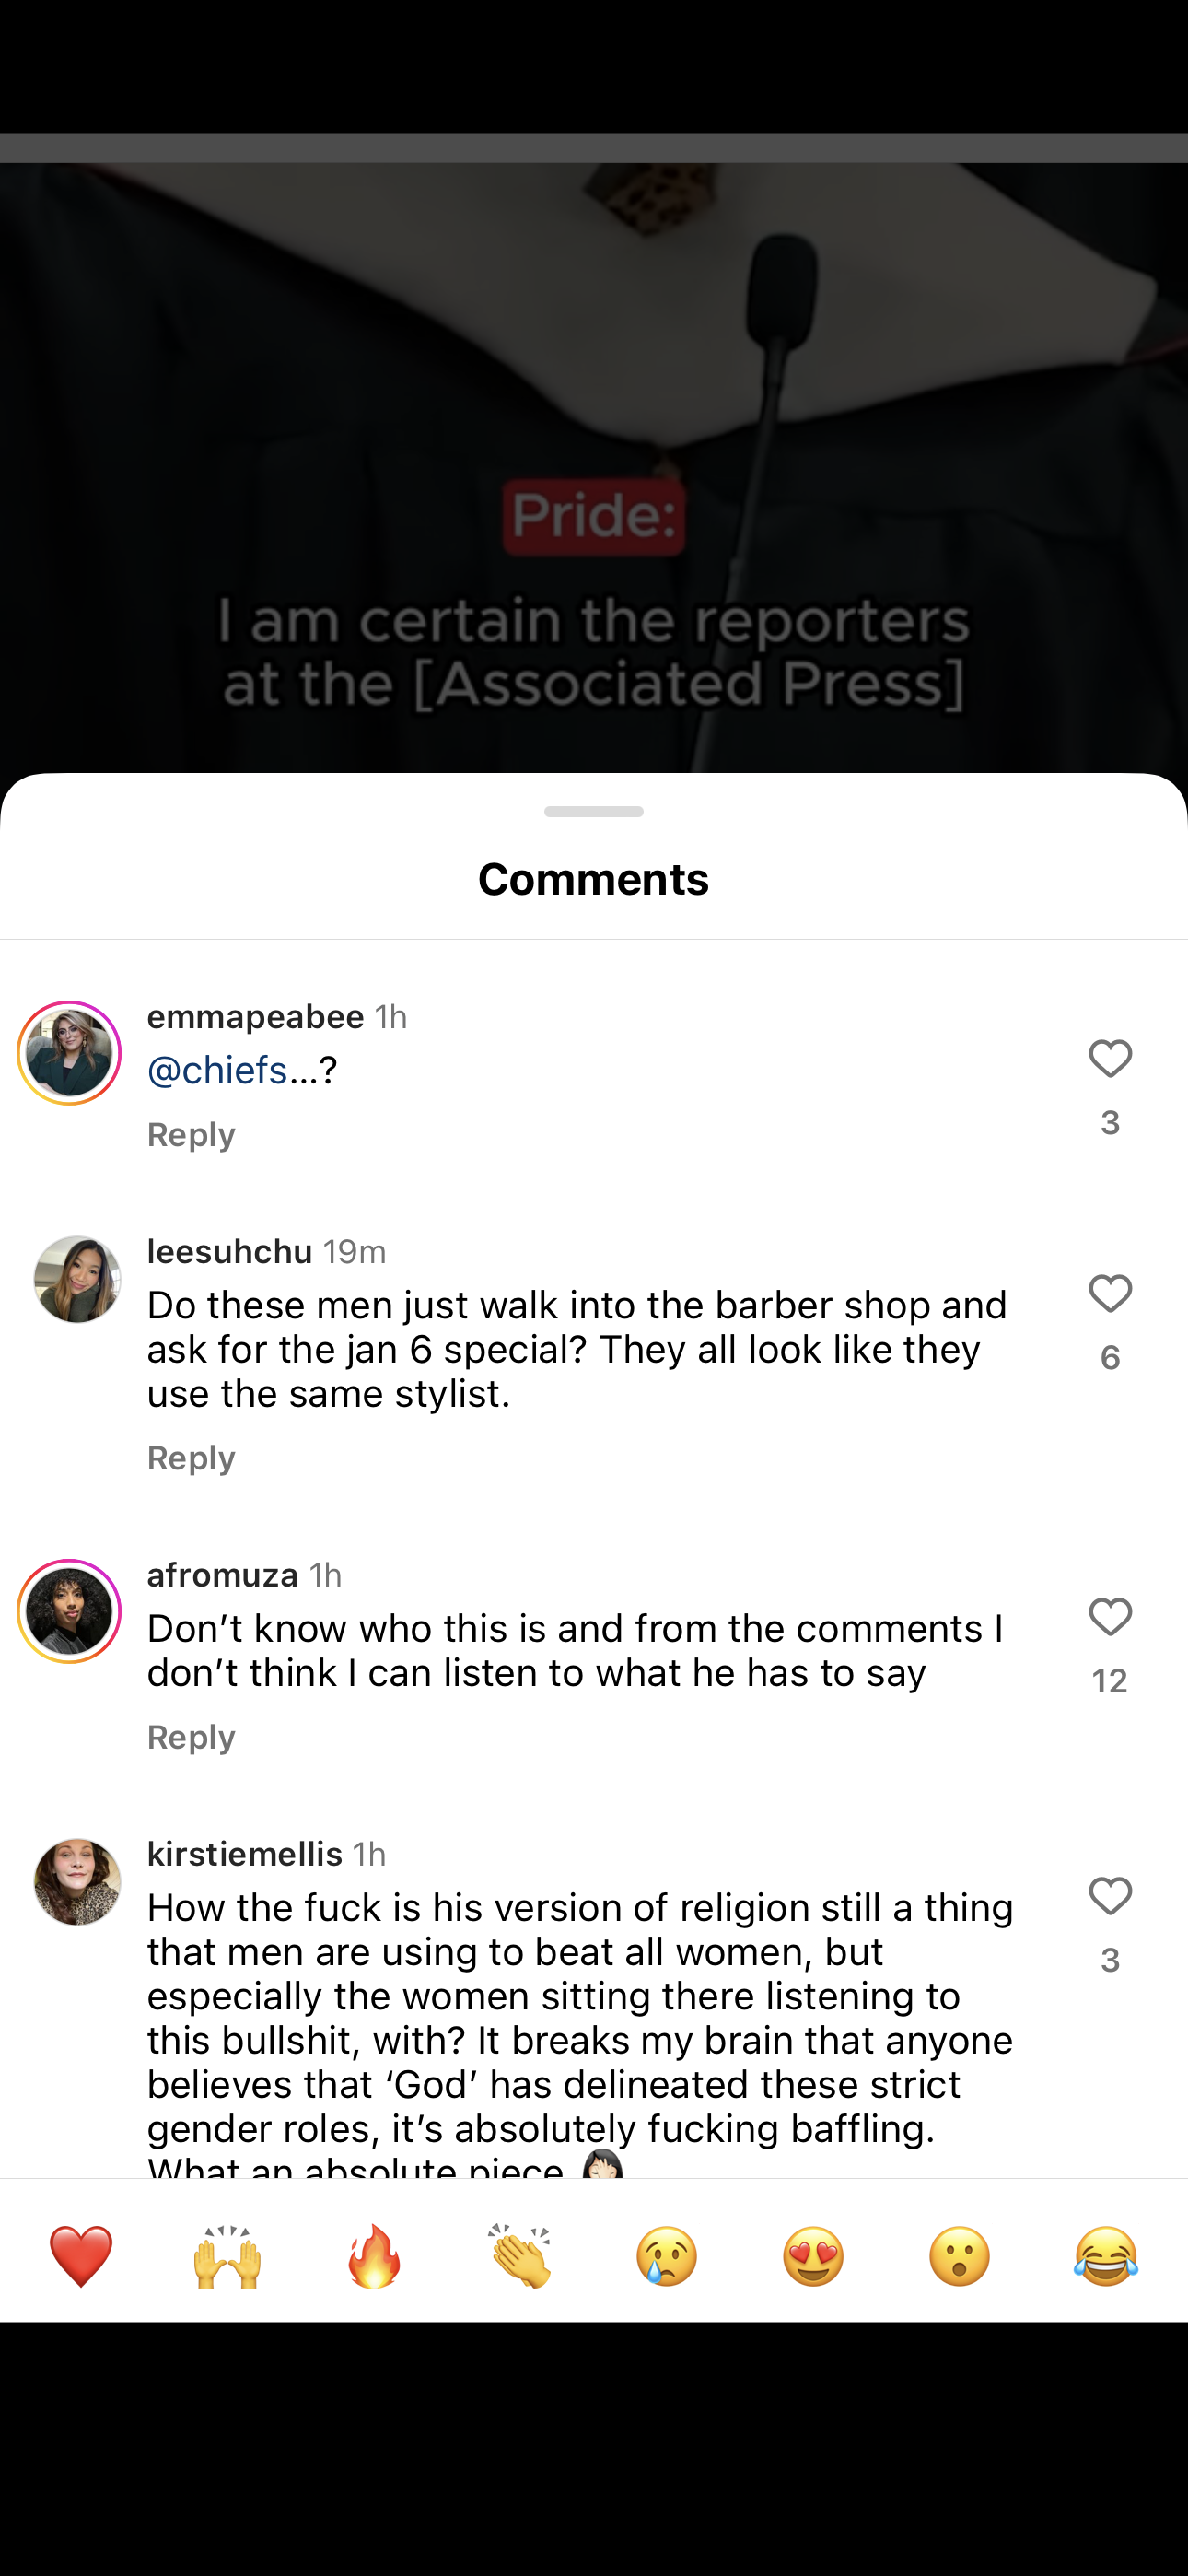Screen dimensions: 1188x2576
Task: Open emmapeabee's profile picture
Action: pos(69,1053)
